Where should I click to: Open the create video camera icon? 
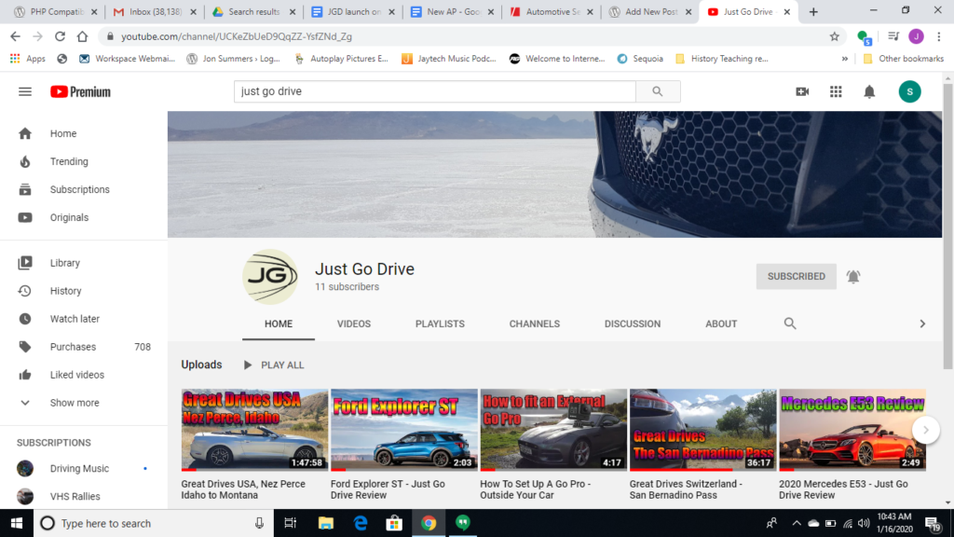[802, 92]
